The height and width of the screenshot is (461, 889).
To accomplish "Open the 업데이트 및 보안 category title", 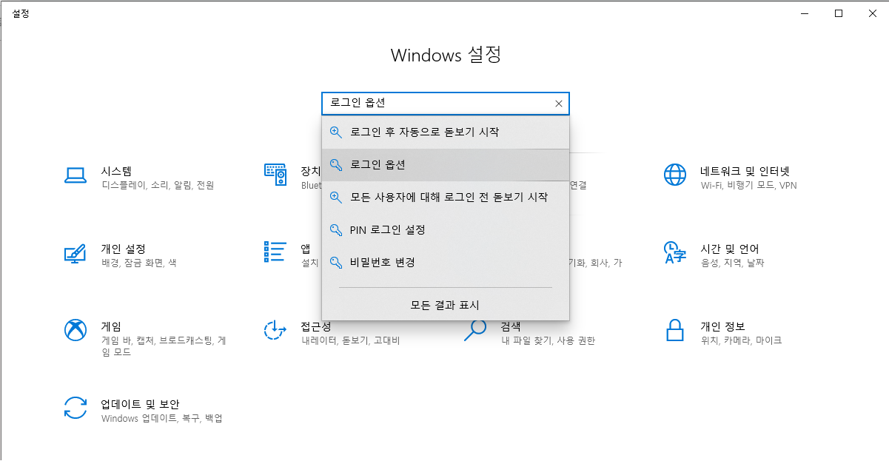I will [x=140, y=404].
